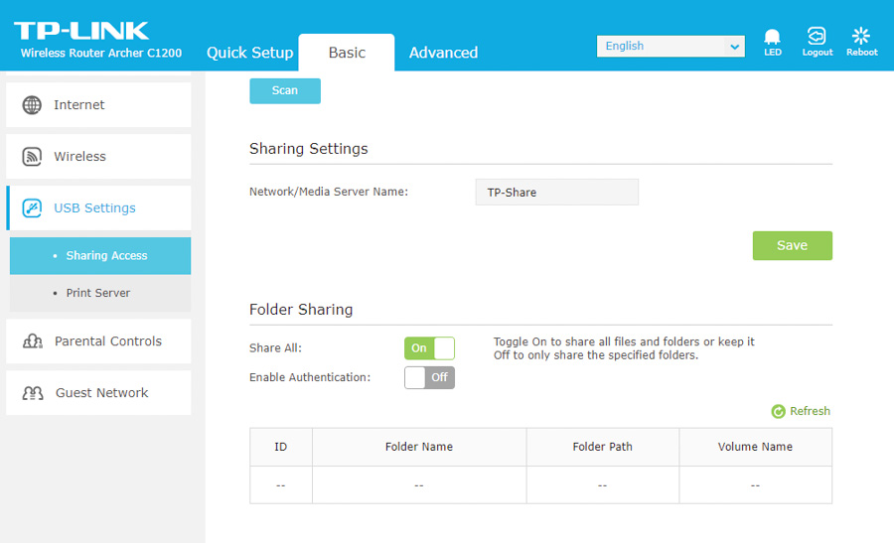Select USB Settings in sidebar
The height and width of the screenshot is (543, 894).
[x=98, y=208]
